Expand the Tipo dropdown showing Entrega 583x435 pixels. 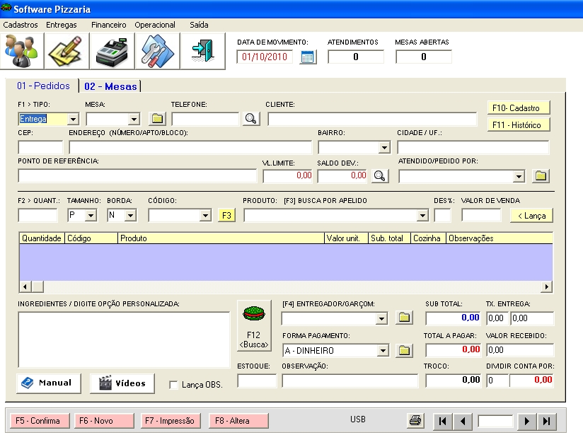click(72, 120)
